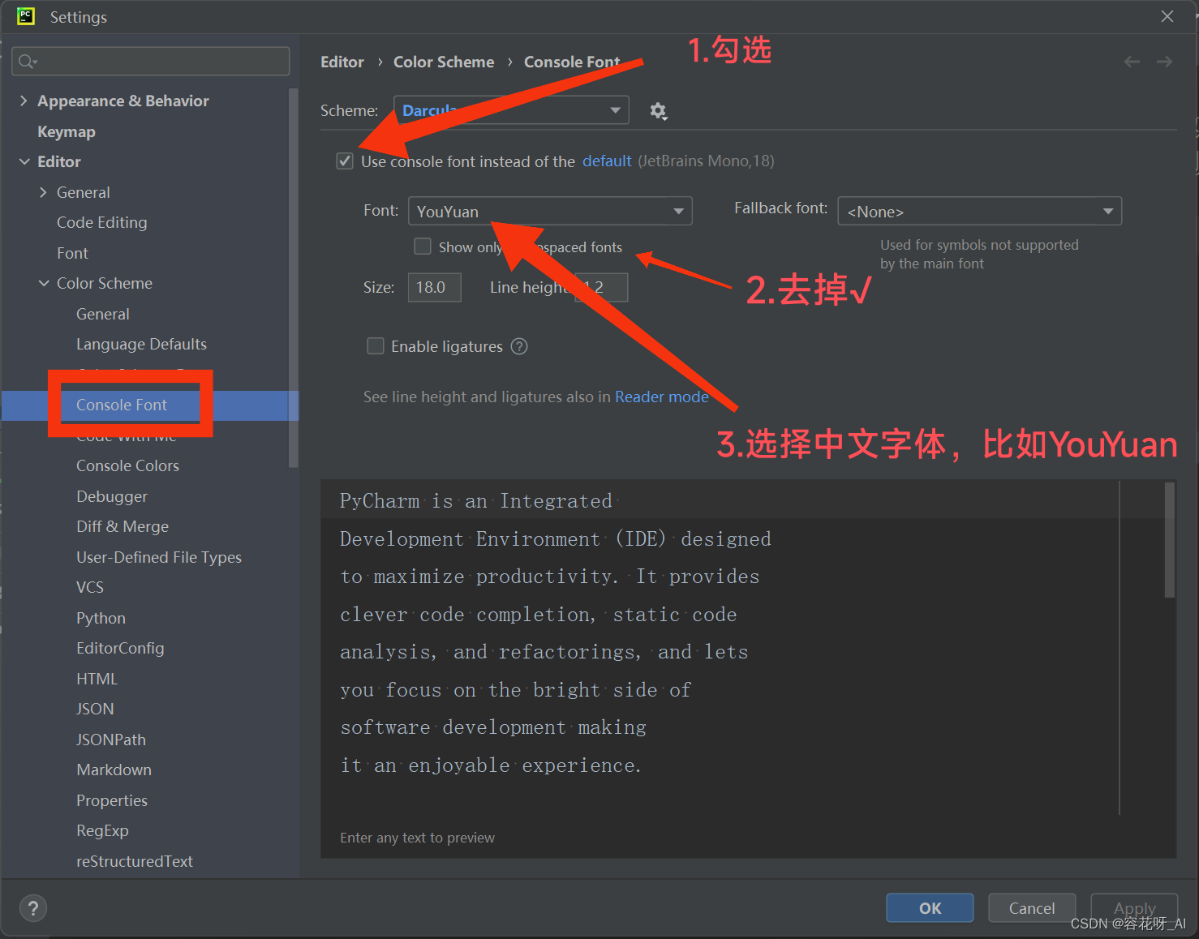Open Font settings page

[72, 253]
